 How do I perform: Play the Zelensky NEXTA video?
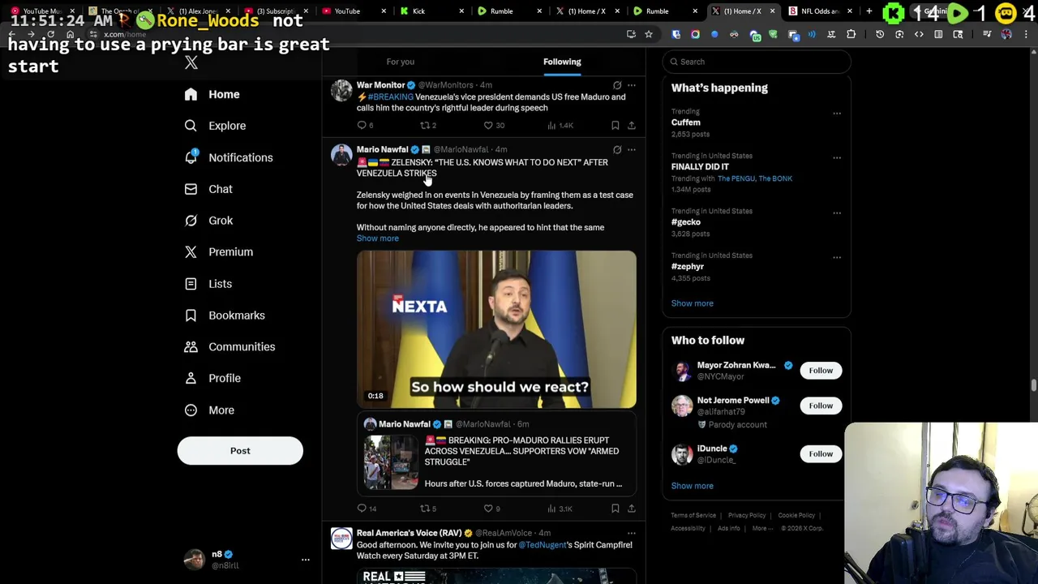click(496, 329)
